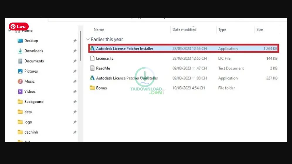
Task: Click the Pinterest Lưu save button
Action: click(x=19, y=27)
